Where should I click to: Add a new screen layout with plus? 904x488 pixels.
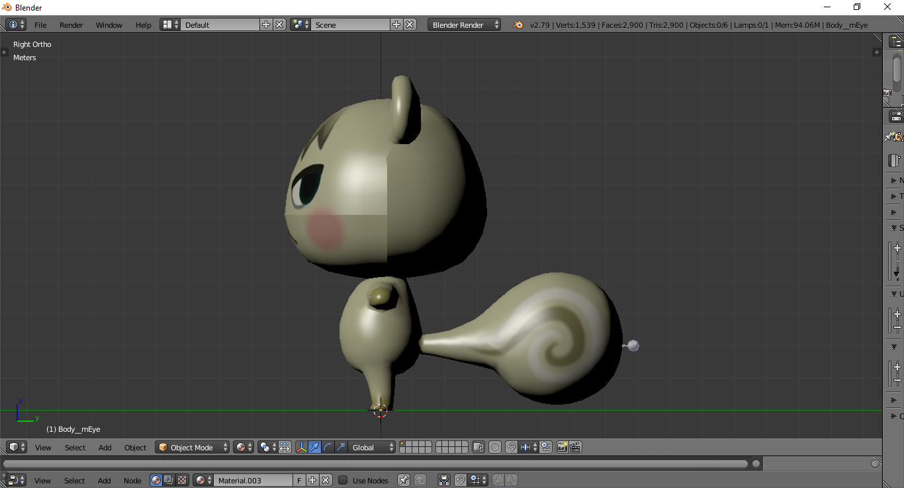(266, 24)
